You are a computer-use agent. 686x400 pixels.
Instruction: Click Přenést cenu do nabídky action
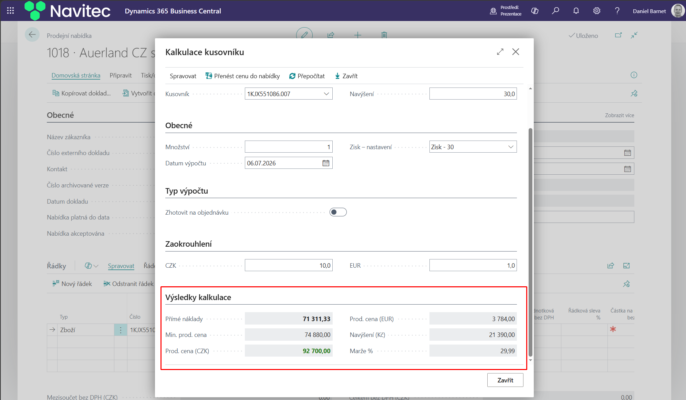[x=243, y=76]
